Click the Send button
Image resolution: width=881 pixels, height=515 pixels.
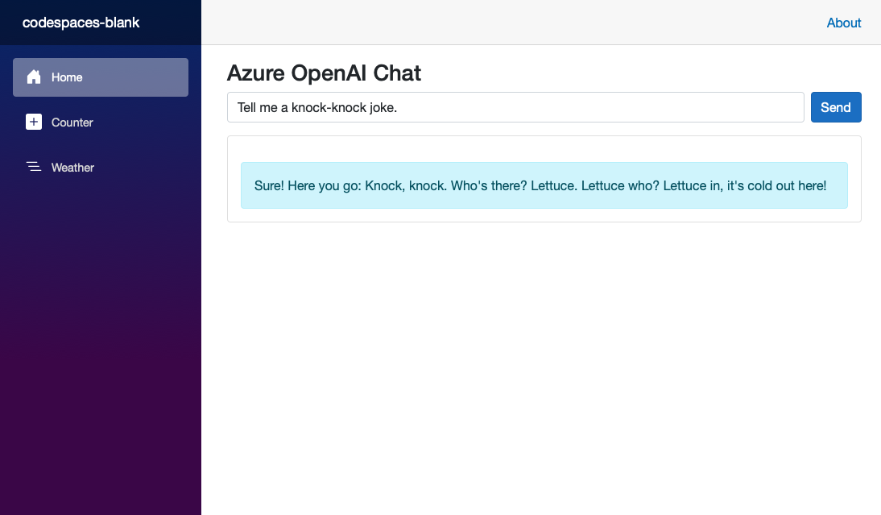(836, 106)
